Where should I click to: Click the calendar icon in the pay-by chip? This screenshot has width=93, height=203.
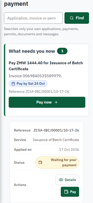13,84
